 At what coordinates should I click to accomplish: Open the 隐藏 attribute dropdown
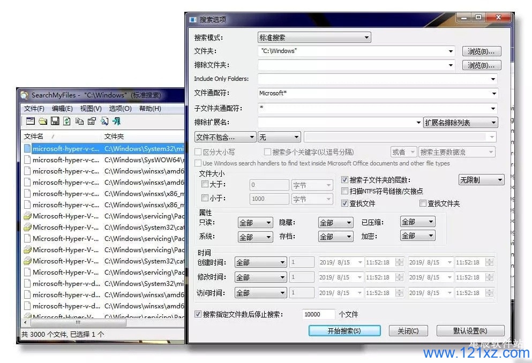(335, 222)
